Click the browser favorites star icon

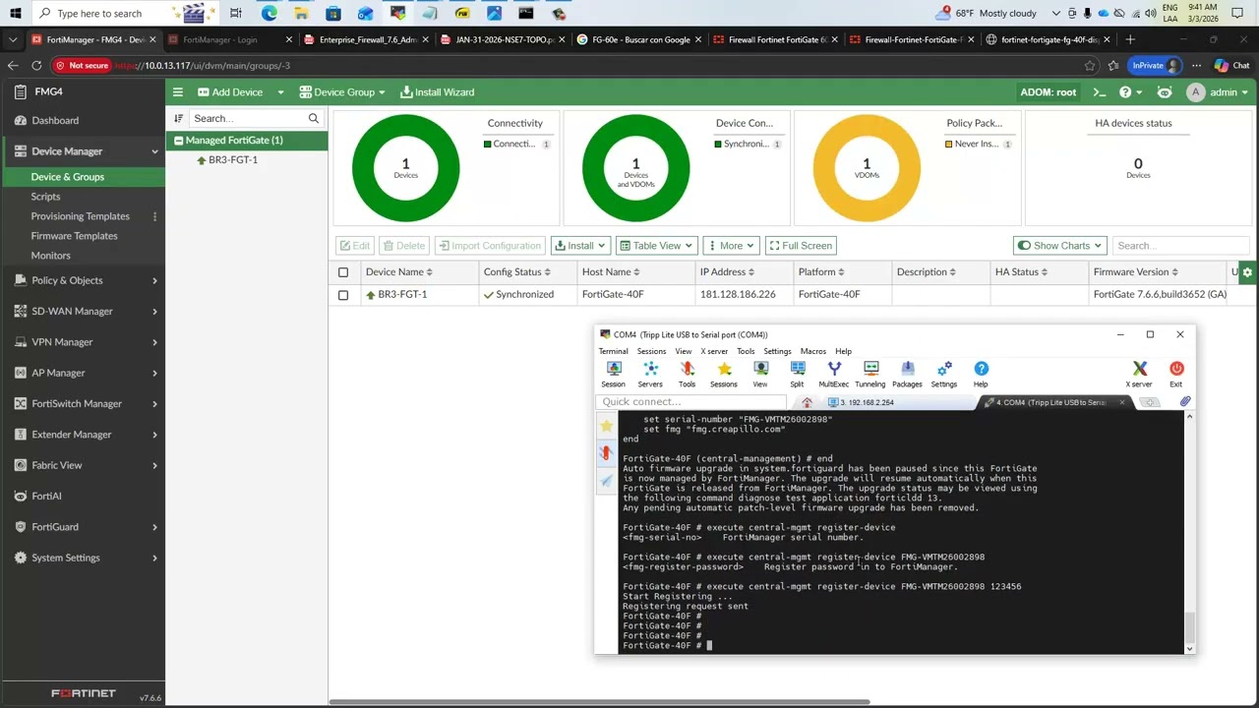pyautogui.click(x=1090, y=66)
